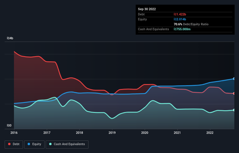
Task: Click the red Debt endpoint marker
Action: pyautogui.click(x=234, y=93)
